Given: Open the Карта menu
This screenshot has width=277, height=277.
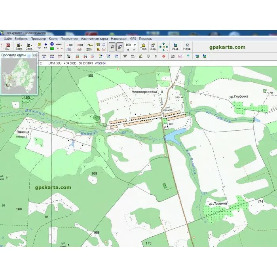Looking at the screenshot, I should tap(53, 38).
